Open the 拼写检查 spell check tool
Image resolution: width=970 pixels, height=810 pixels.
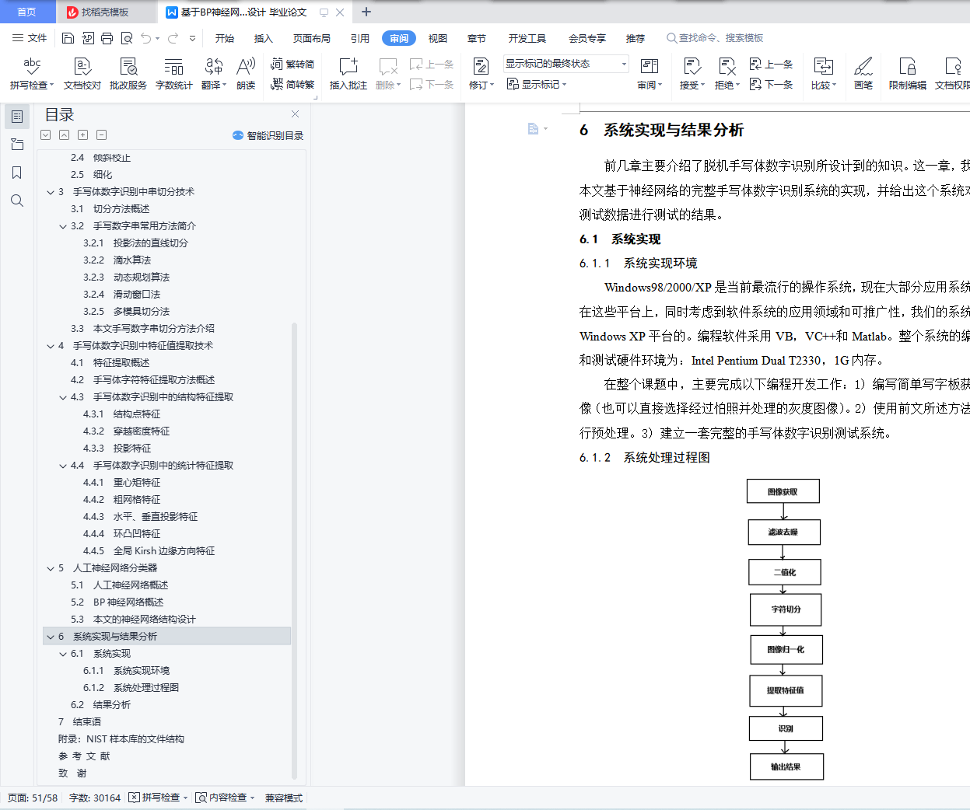31,74
